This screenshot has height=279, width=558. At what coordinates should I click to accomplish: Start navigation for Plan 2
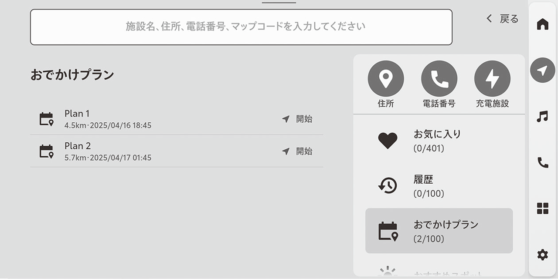[297, 151]
